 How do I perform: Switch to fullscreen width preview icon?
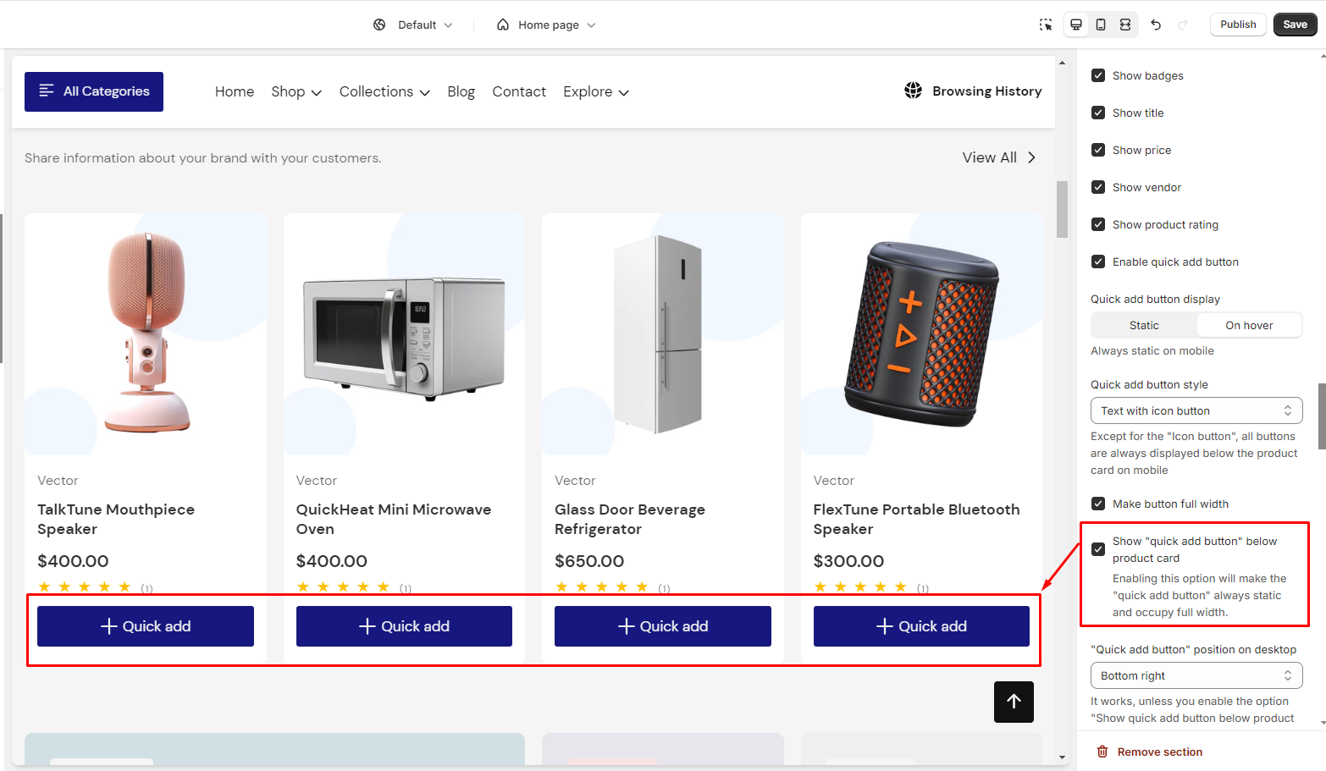(1125, 25)
